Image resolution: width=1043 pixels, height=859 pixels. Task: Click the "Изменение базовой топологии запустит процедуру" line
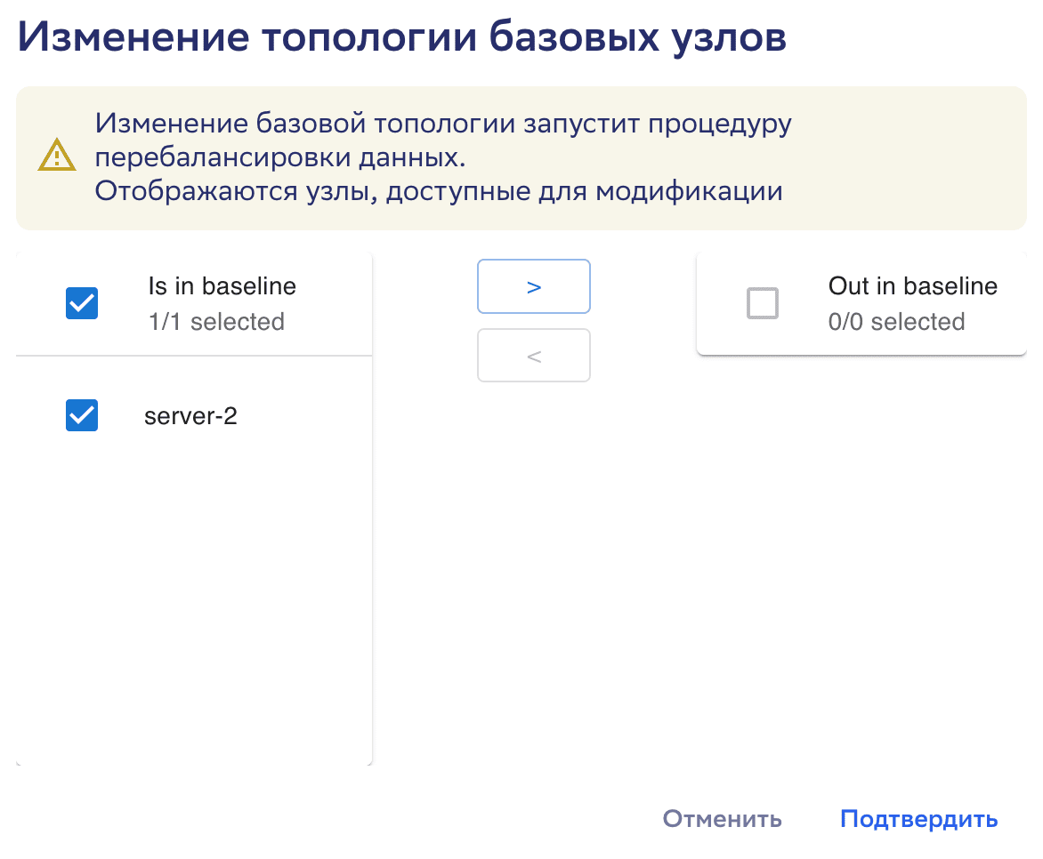click(x=443, y=124)
